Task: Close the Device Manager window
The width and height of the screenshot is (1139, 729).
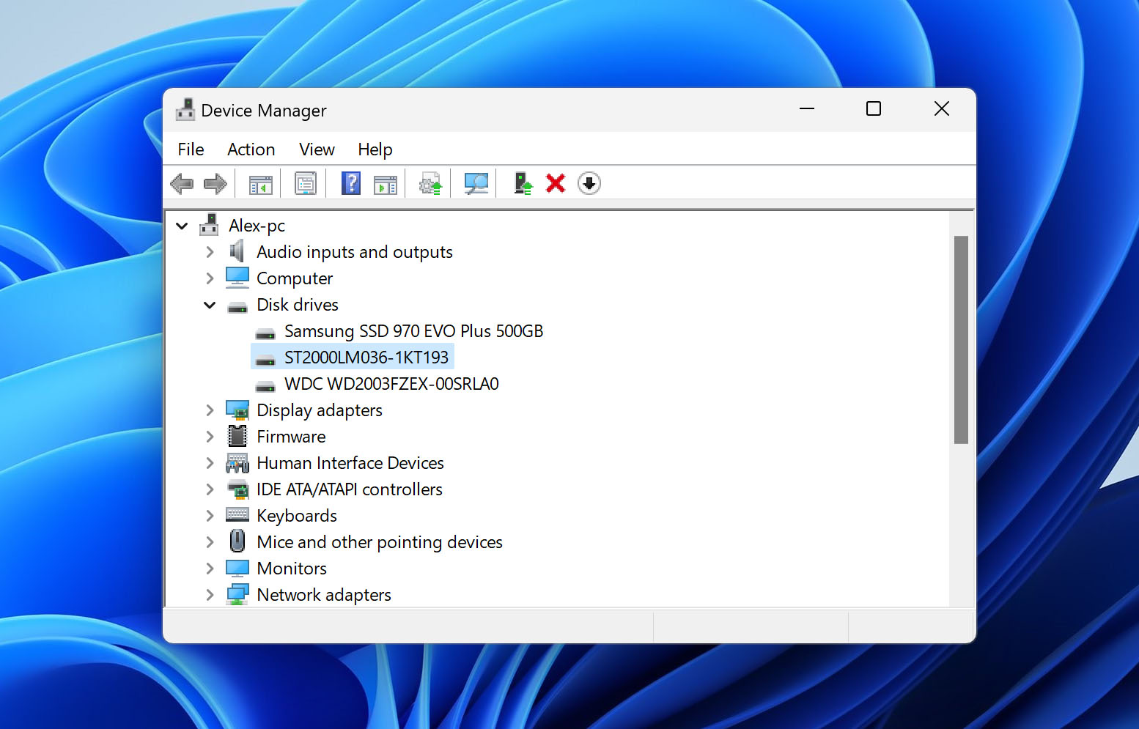Action: tap(942, 109)
